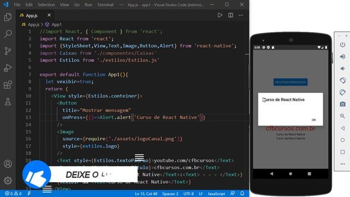This screenshot has width=350, height=197.
Task: Open the Search view in activity bar
Action: (8, 34)
